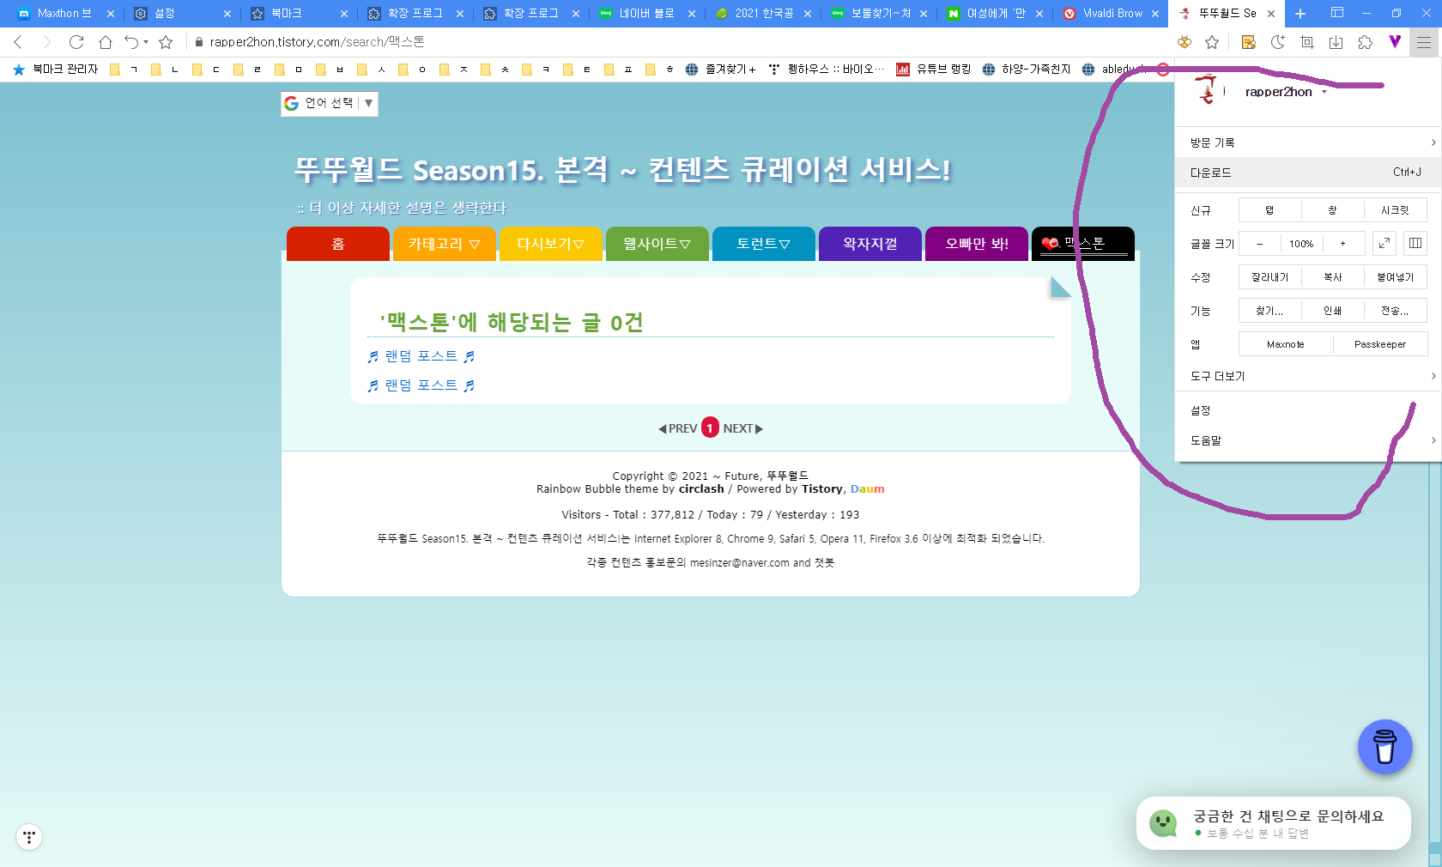1442x867 pixels.
Task: Expand the 다시보기▽ navigation menu
Action: click(551, 244)
